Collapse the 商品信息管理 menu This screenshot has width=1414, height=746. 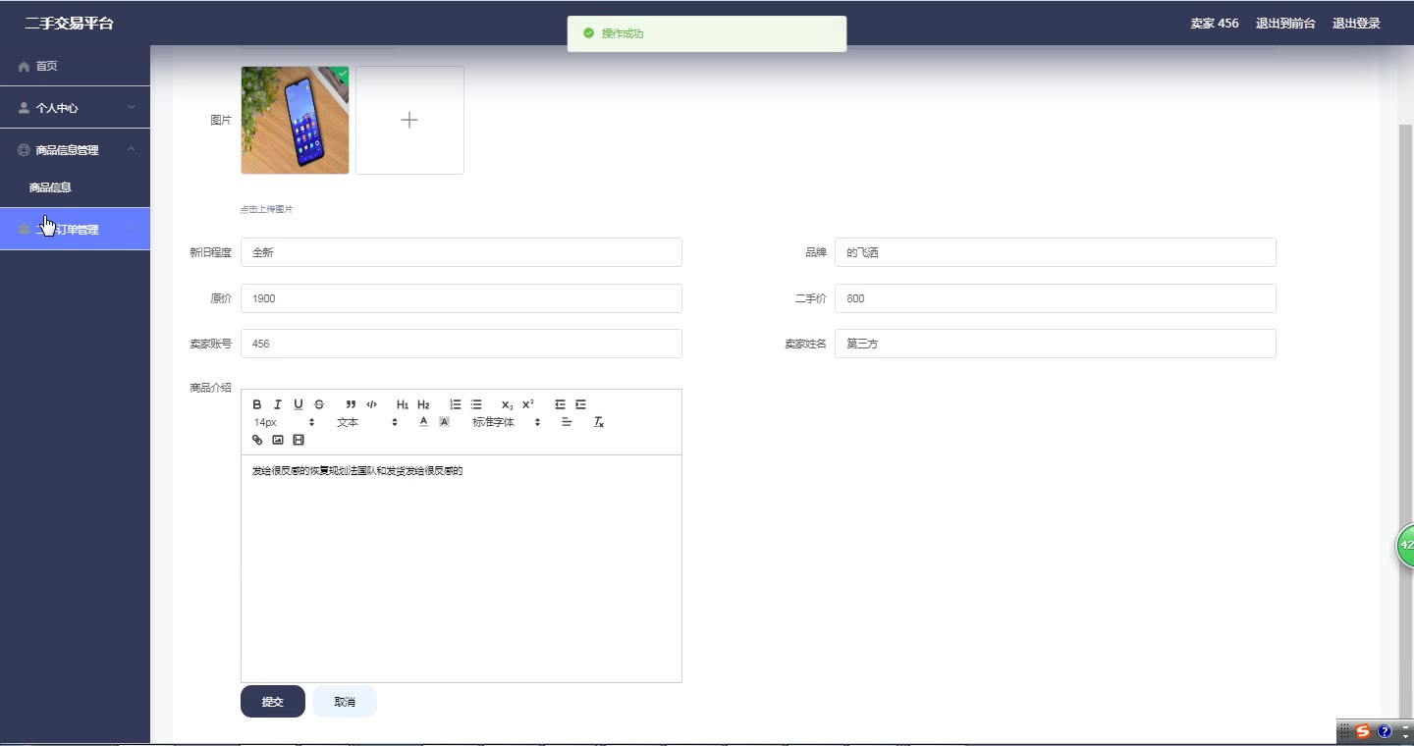(x=75, y=150)
